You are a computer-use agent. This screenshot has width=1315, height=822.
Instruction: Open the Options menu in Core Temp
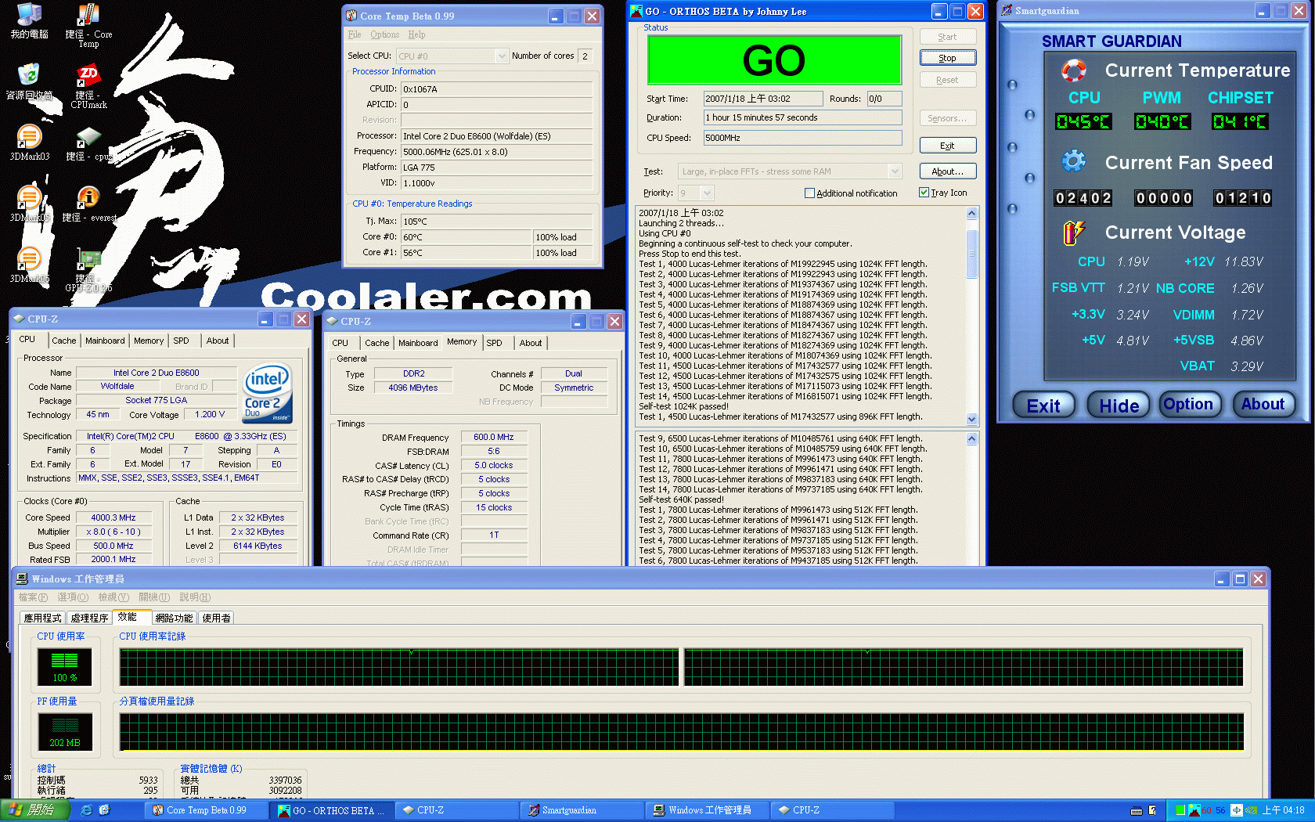point(384,34)
